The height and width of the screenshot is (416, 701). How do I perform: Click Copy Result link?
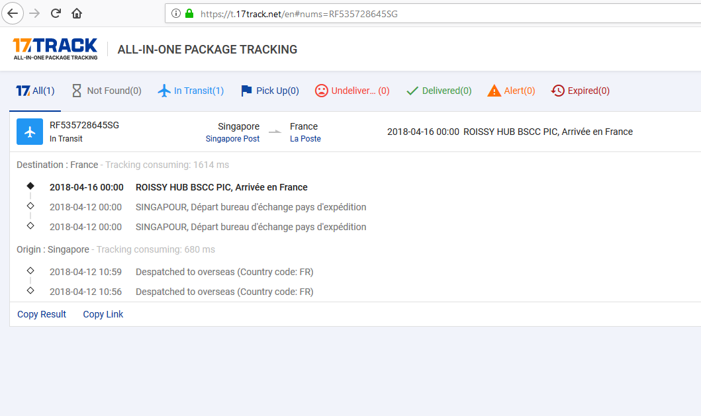click(42, 314)
